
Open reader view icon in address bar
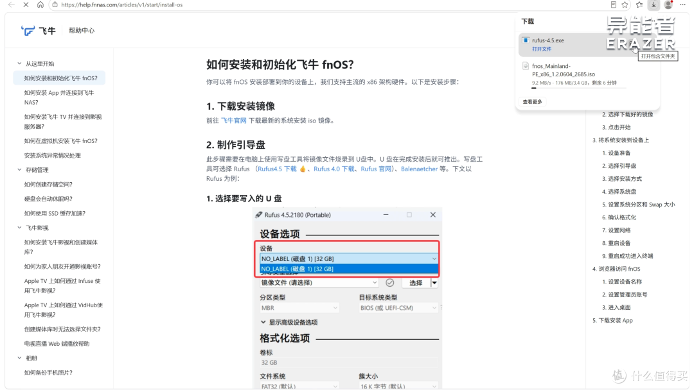coord(613,4)
